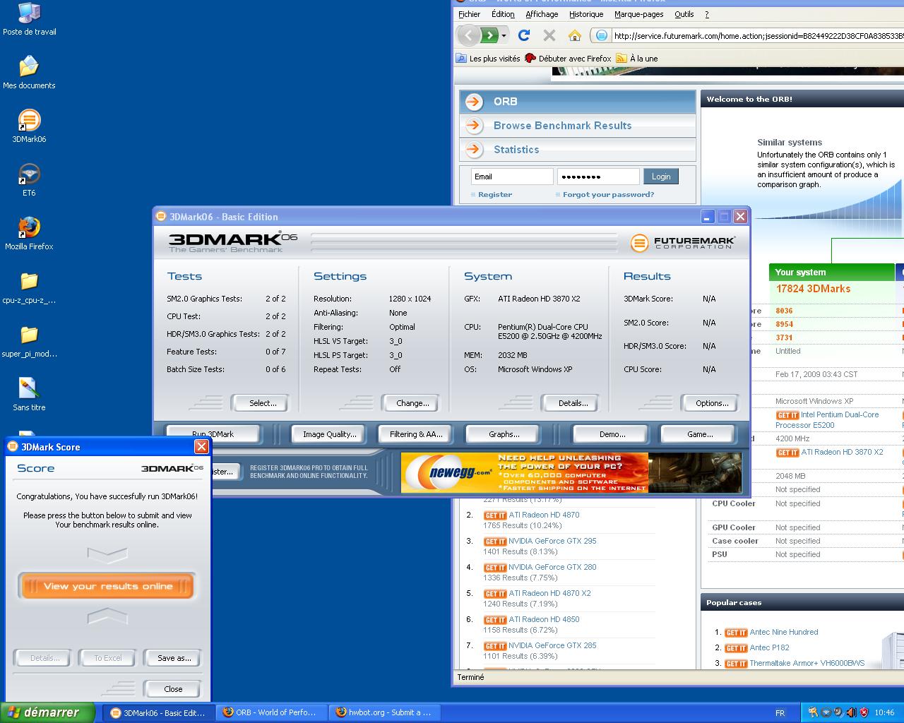The image size is (904, 723).
Task: Click the Demo... button
Action: pyautogui.click(x=612, y=434)
